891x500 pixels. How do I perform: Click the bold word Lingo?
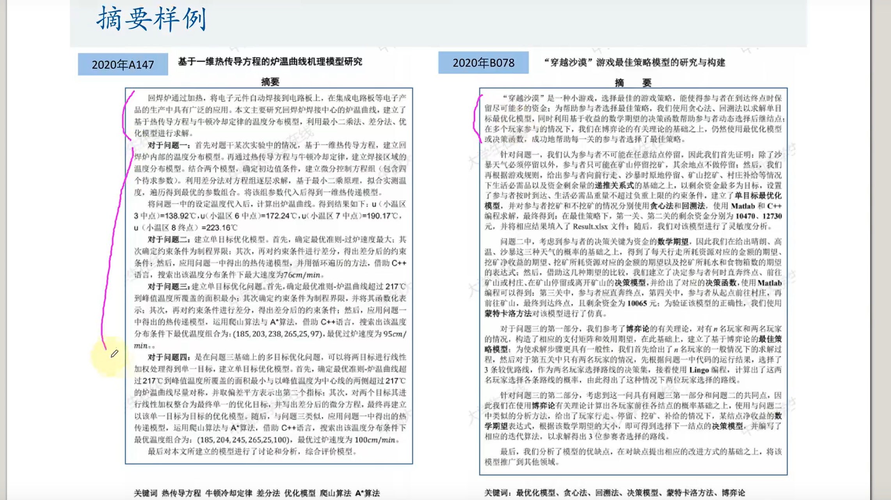(699, 370)
